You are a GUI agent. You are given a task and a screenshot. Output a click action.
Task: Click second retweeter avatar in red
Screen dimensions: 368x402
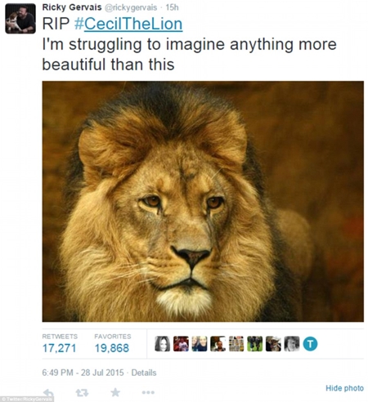[181, 343]
